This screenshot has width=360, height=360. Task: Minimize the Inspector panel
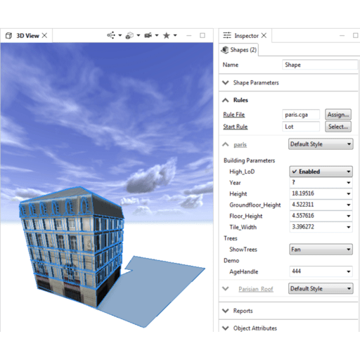[342, 36]
